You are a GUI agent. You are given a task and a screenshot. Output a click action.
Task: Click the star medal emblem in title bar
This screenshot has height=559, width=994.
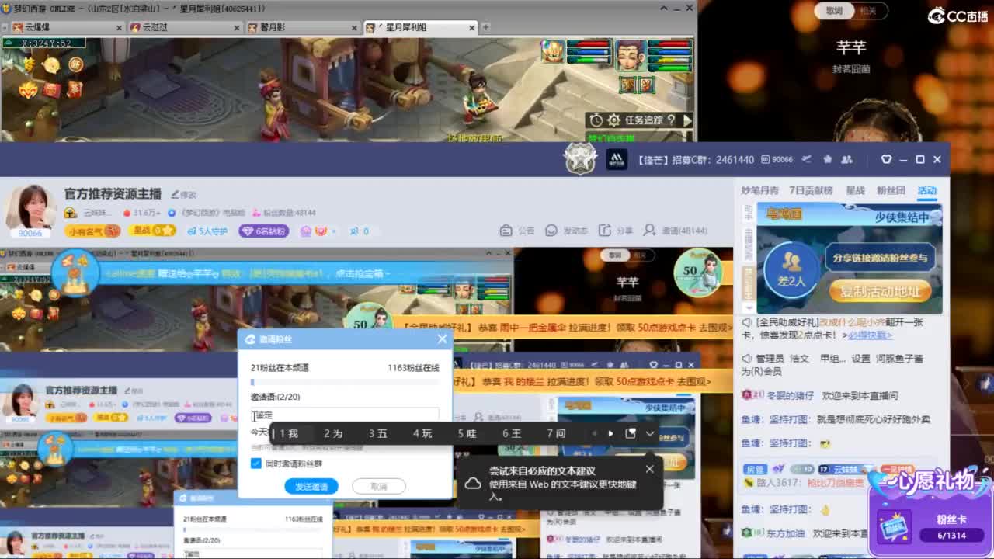tap(580, 158)
